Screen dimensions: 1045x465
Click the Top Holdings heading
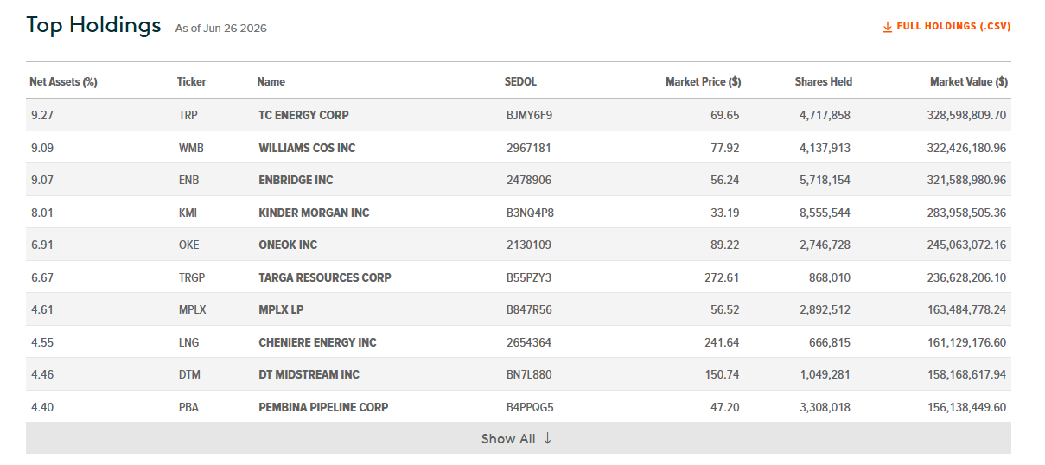pos(93,25)
